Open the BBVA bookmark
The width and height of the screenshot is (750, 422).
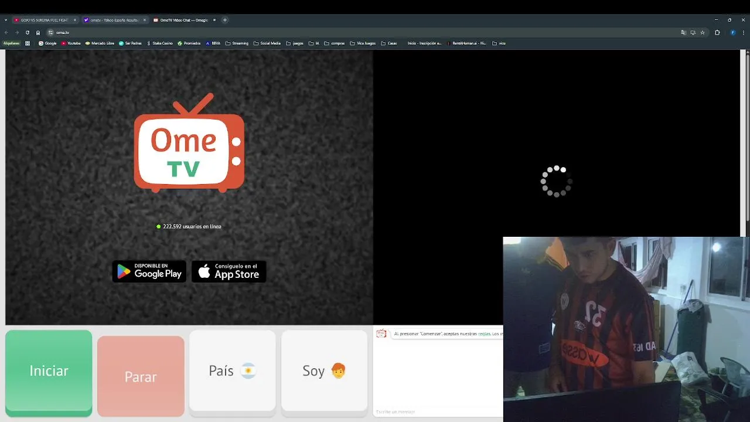[213, 43]
